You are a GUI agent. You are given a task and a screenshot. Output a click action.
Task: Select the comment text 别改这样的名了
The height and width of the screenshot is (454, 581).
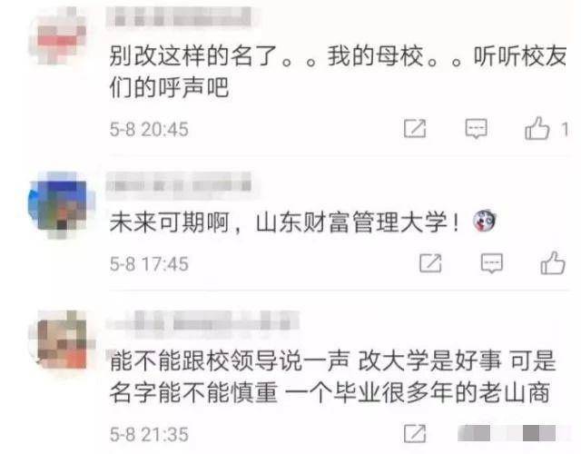(x=193, y=56)
